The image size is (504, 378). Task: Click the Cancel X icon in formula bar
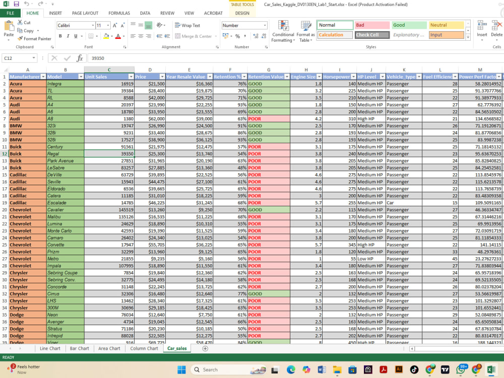(x=54, y=58)
